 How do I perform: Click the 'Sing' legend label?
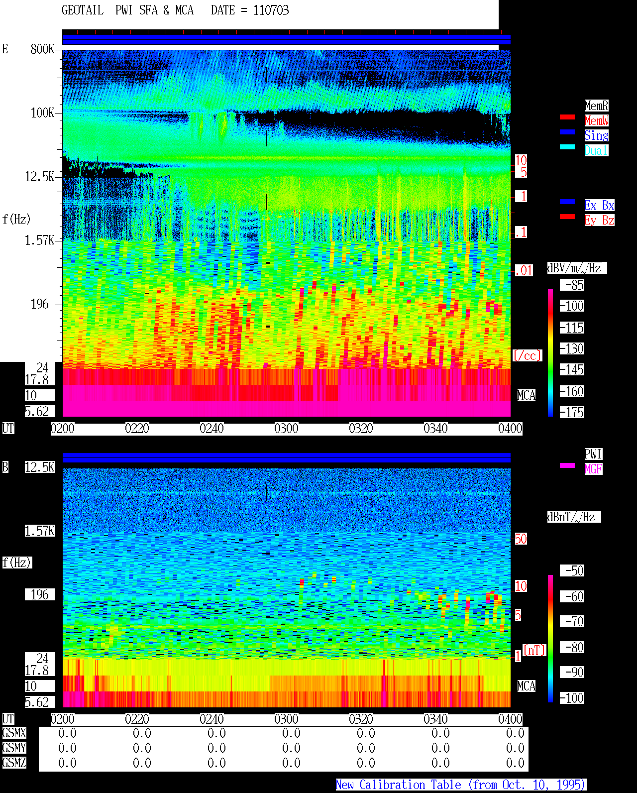596,135
